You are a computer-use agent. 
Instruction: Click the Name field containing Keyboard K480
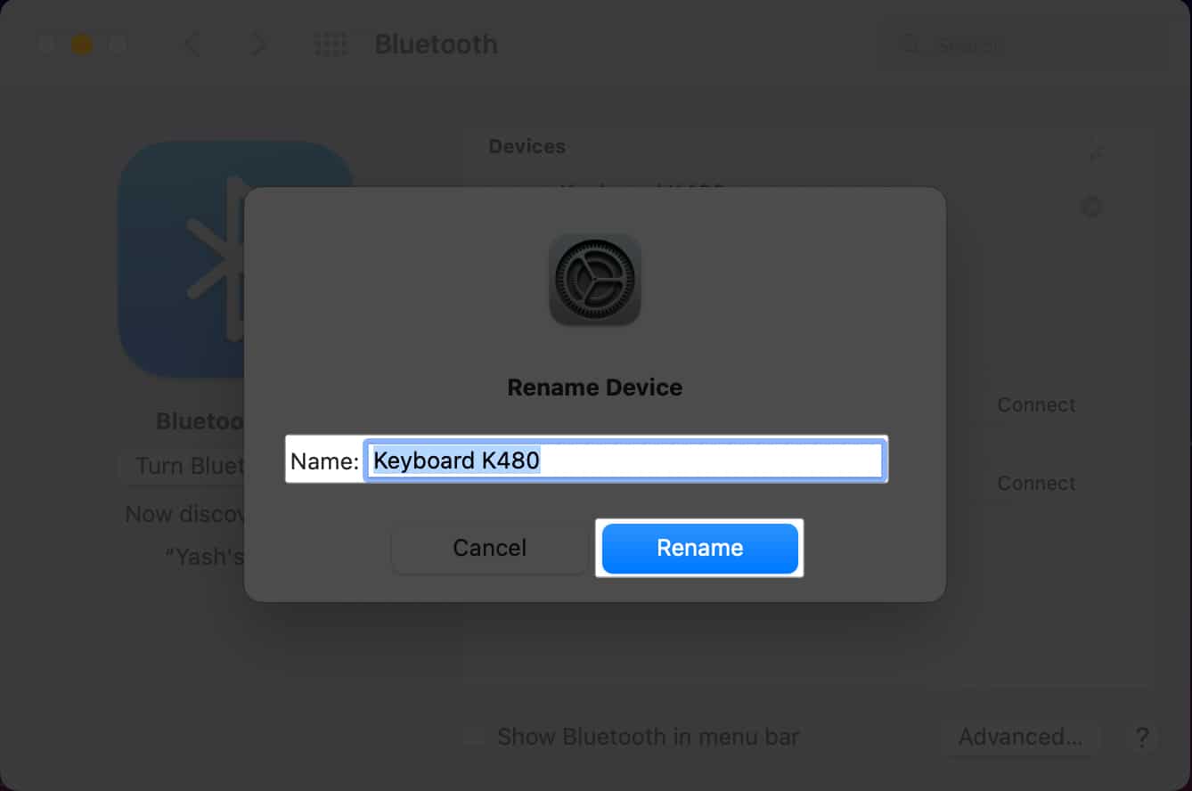pos(624,461)
